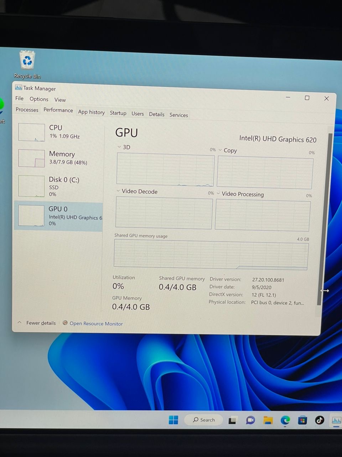Click the Memory mini graph thumbnail

pyautogui.click(x=31, y=158)
